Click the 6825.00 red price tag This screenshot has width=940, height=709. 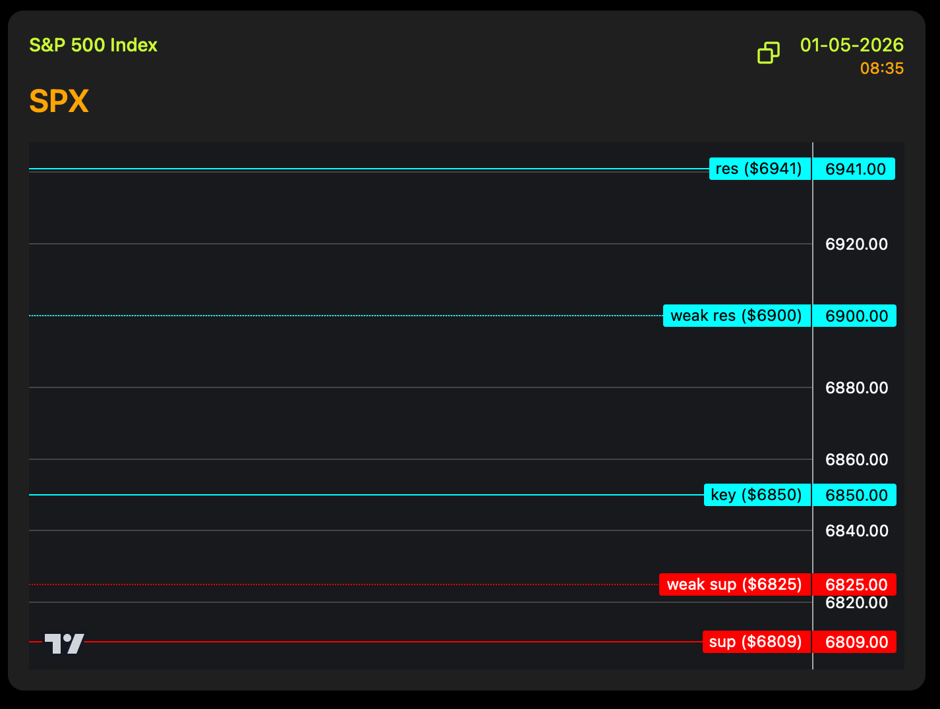(856, 584)
